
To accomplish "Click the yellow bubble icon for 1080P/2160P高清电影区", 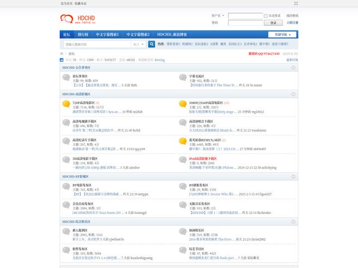I will click(182, 104).
